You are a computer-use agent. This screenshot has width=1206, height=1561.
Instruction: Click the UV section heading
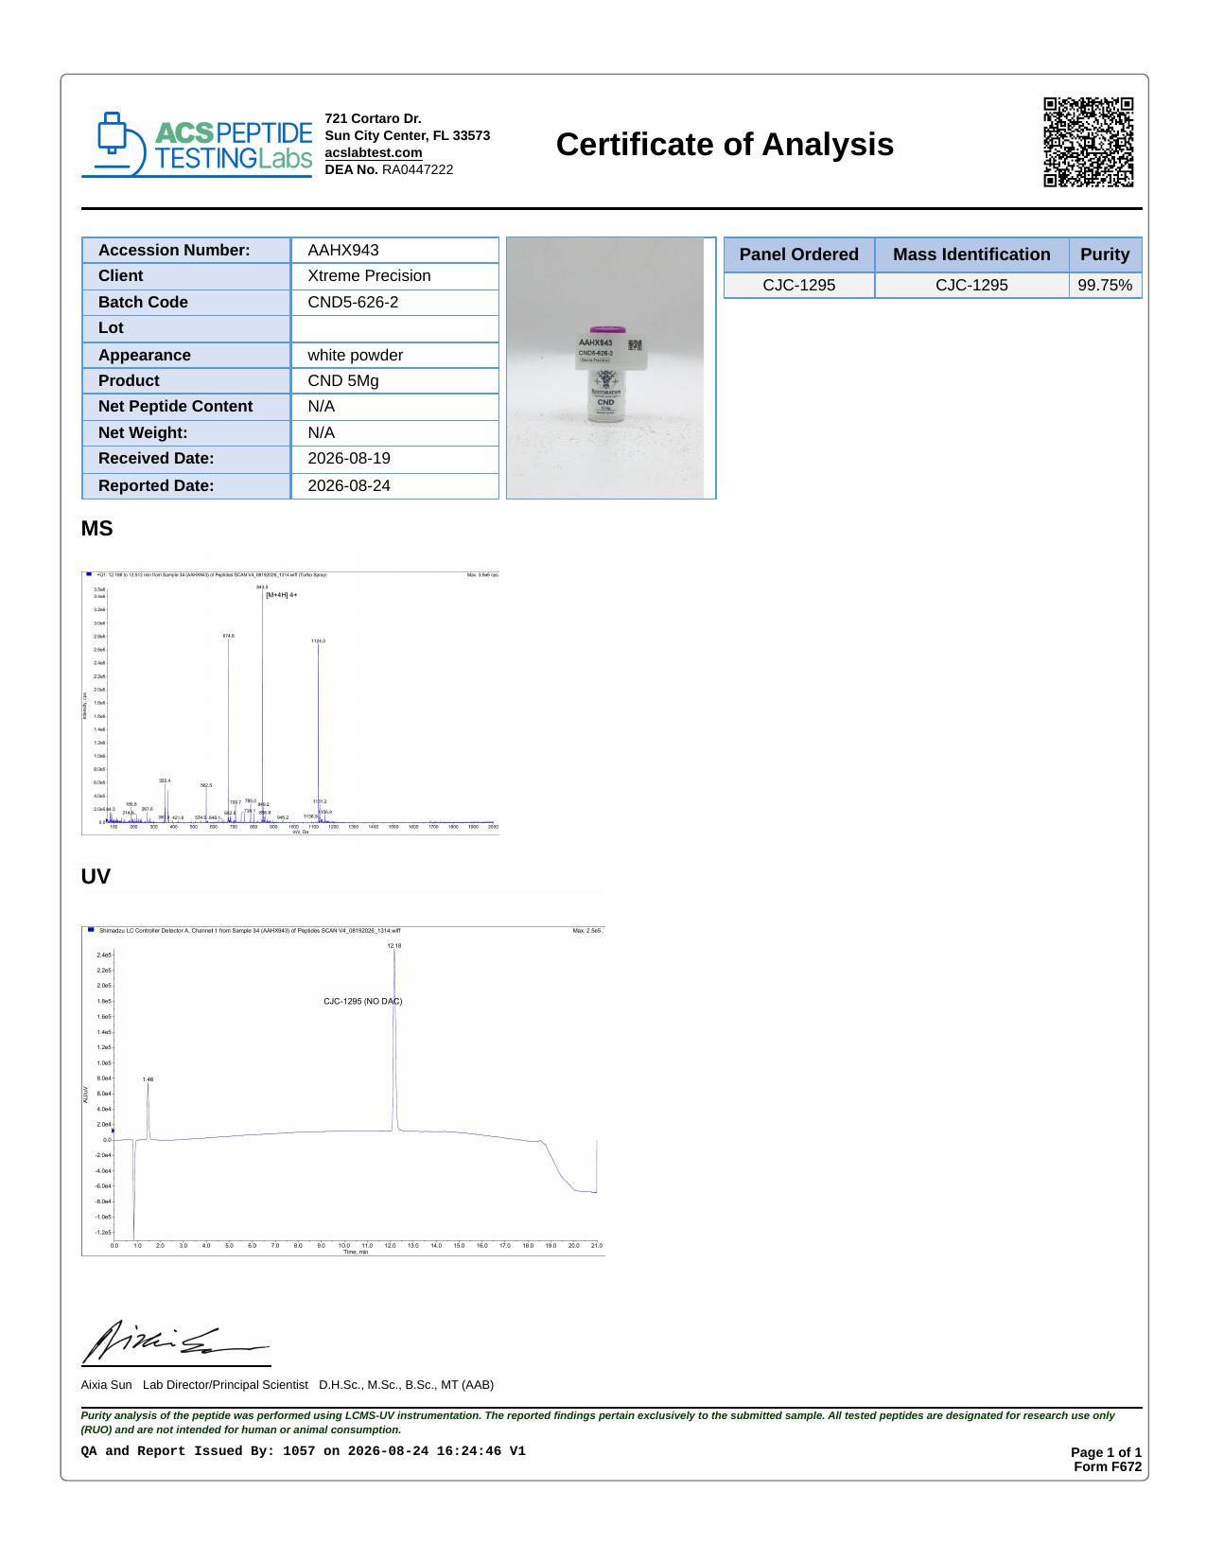(x=96, y=877)
